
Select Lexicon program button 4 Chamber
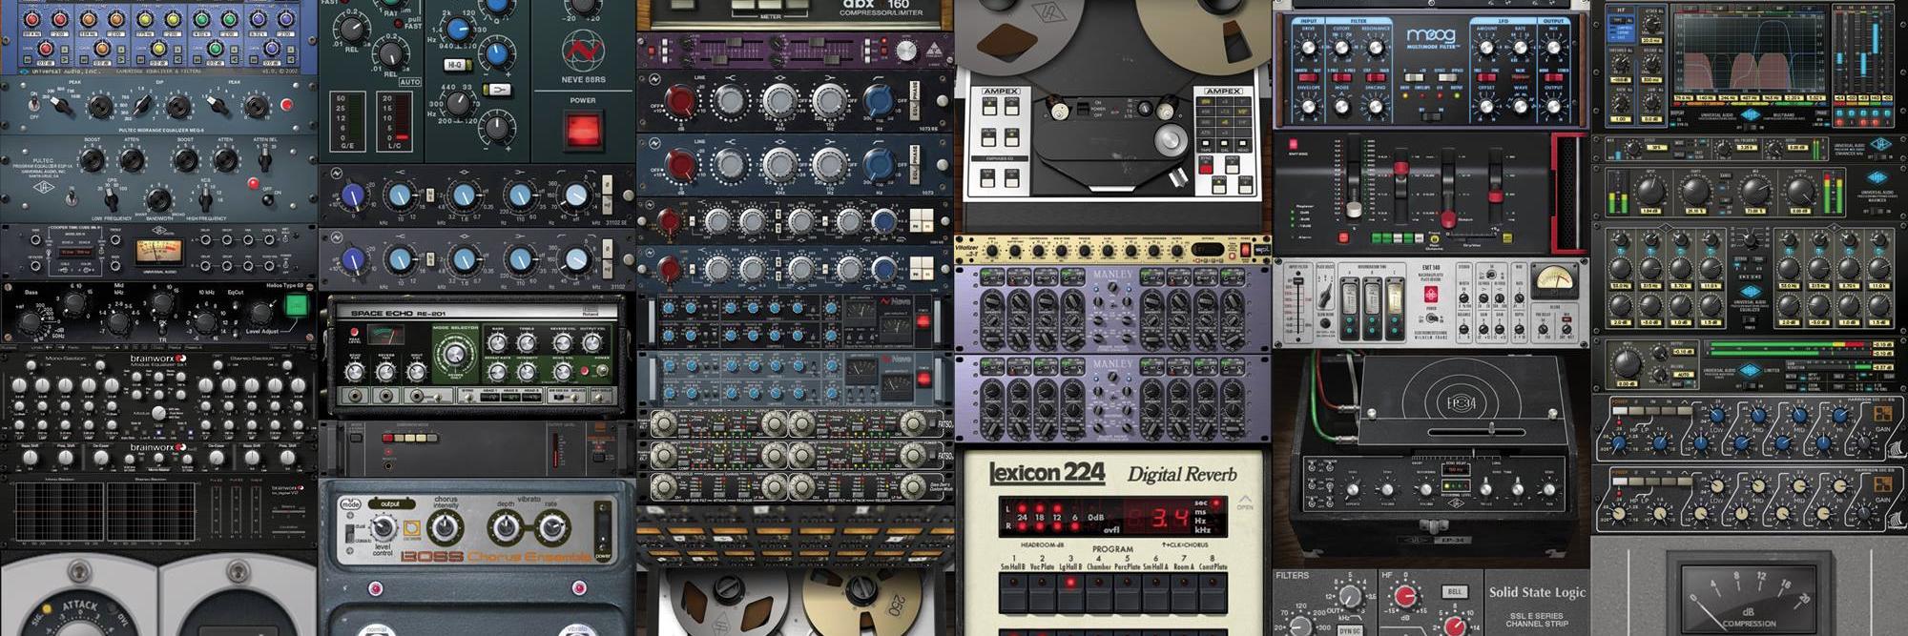[x=1099, y=593]
